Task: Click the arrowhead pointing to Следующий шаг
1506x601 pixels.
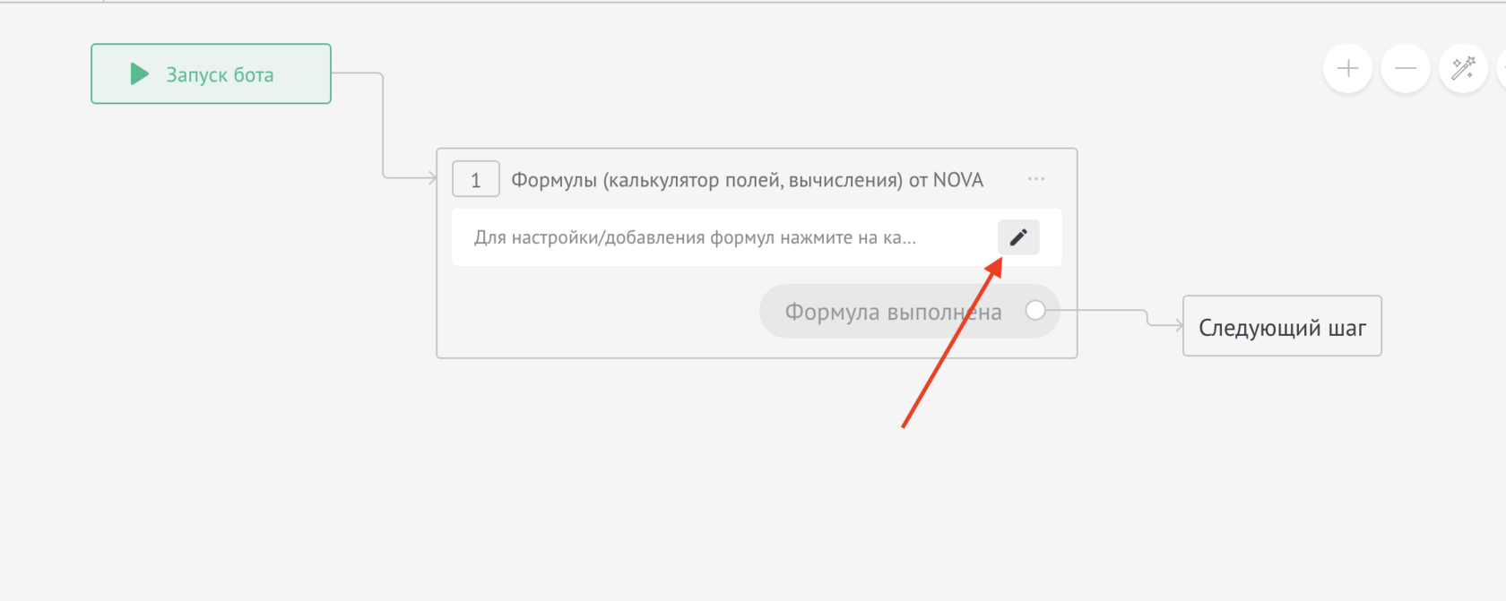Action: 1178,325
